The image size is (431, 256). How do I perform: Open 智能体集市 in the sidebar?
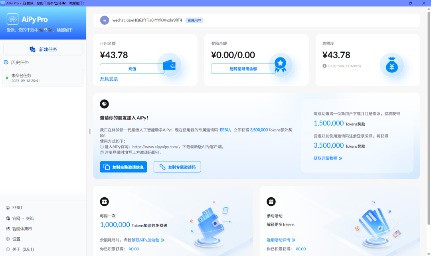(22, 229)
